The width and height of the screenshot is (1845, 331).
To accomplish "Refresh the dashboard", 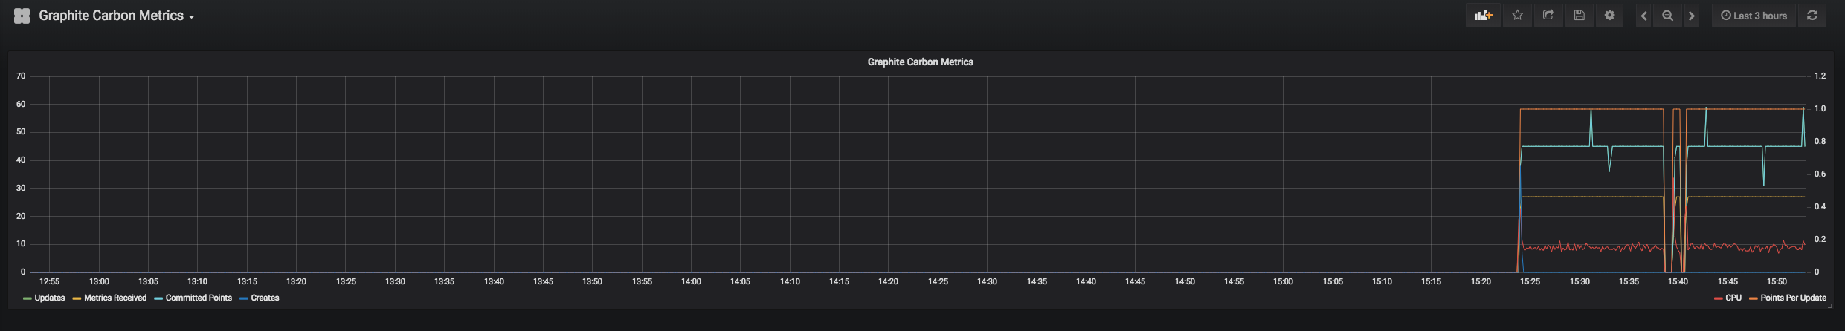I will (x=1812, y=16).
